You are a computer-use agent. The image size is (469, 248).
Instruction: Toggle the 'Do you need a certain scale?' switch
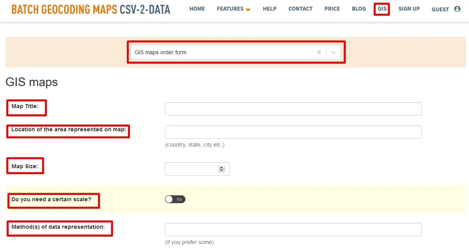point(175,199)
